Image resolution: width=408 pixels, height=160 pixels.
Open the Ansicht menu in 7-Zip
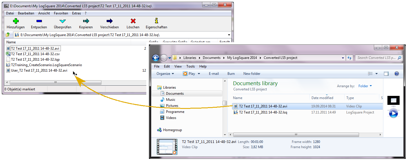tap(44, 13)
